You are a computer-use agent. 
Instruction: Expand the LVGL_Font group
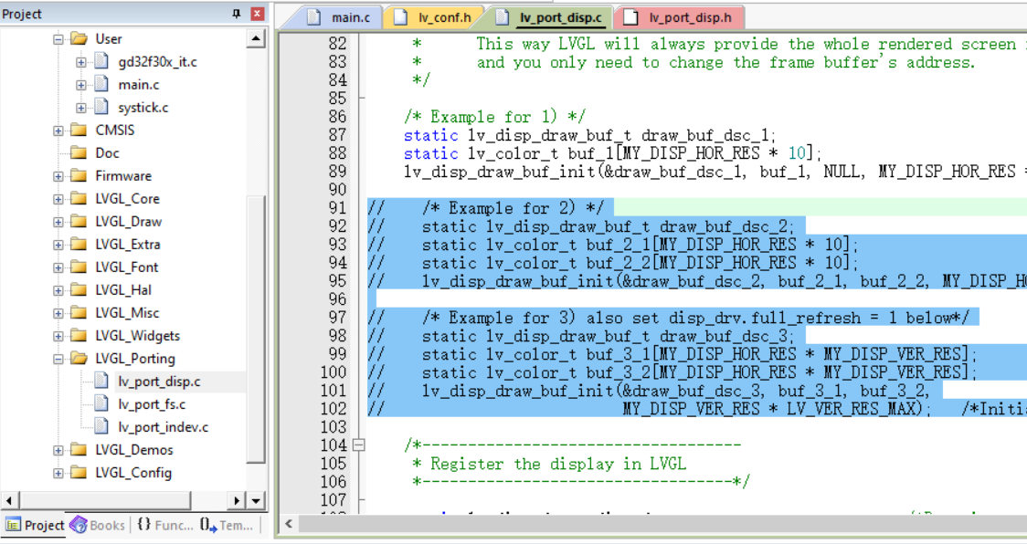point(58,267)
